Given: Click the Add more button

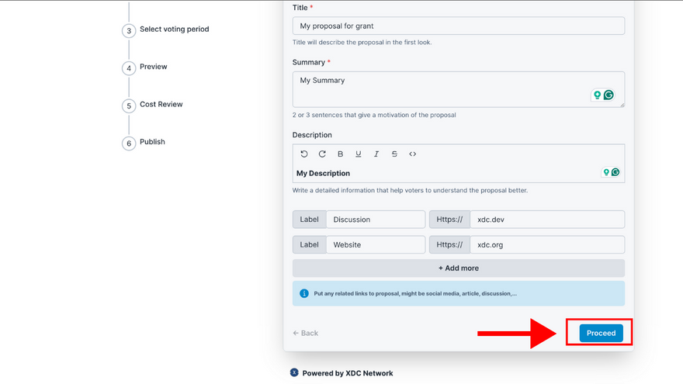Looking at the screenshot, I should (458, 268).
